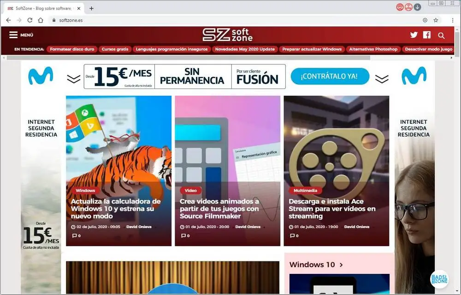This screenshot has width=461, height=295.
Task: Click date 01 de julio, 2020 - 20:00
Action: point(207,227)
